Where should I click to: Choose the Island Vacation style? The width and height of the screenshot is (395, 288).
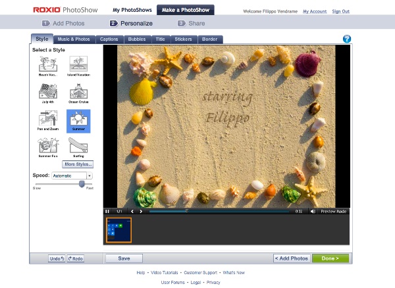click(78, 64)
